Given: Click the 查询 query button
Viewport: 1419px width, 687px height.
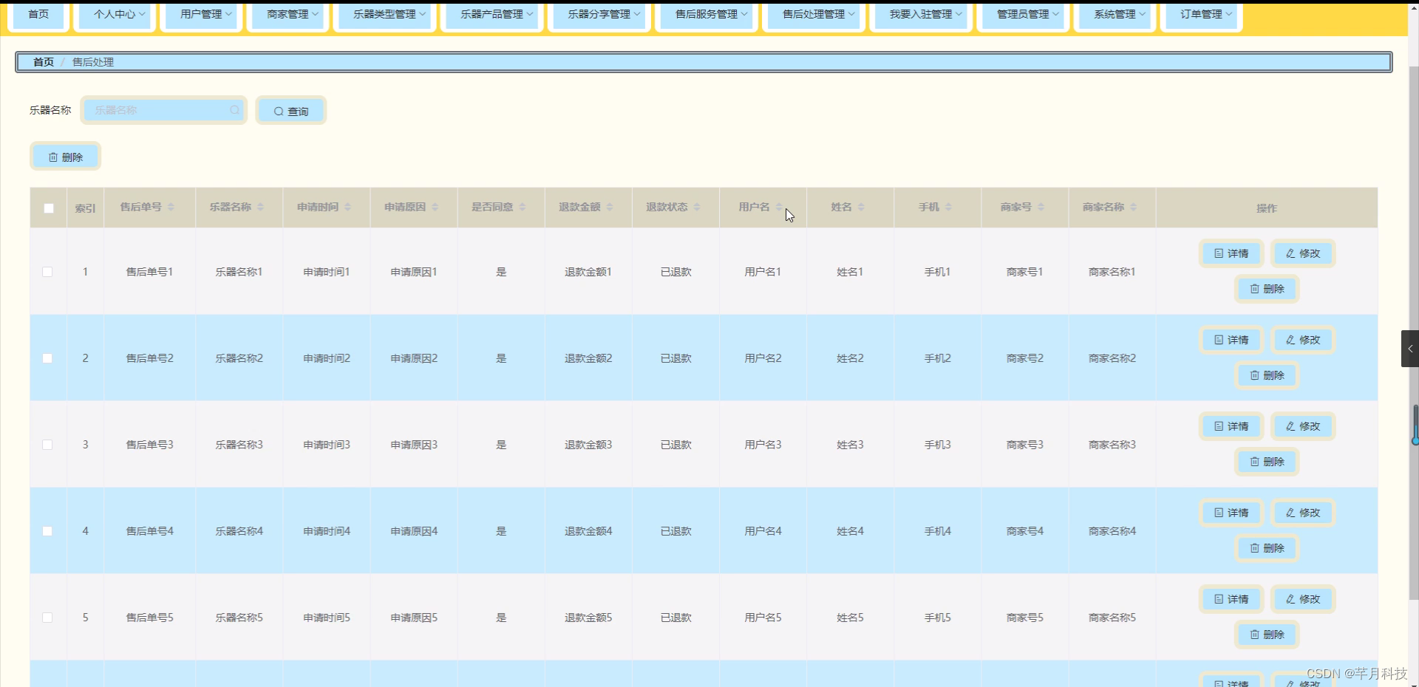Looking at the screenshot, I should [x=291, y=111].
